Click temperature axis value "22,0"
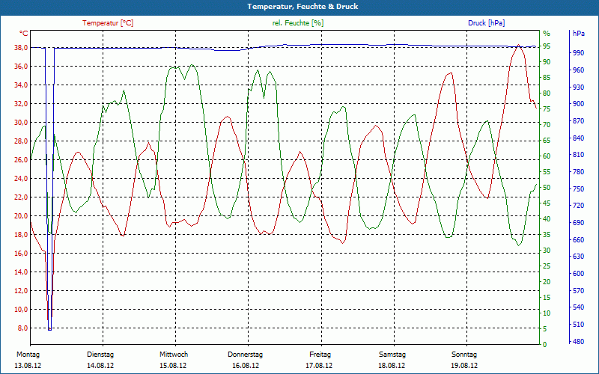Image resolution: width=599 pixels, height=374 pixels. [x=21, y=197]
